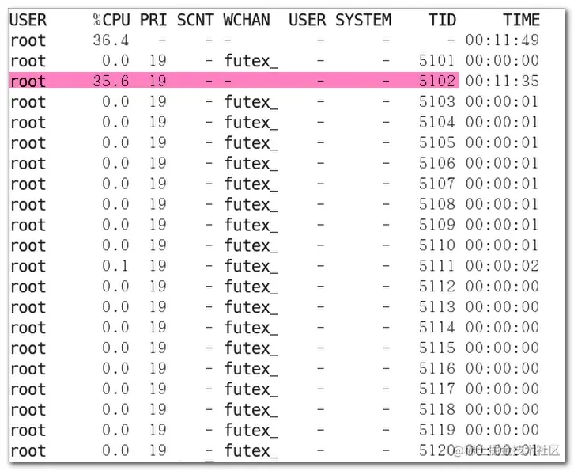Image resolution: width=574 pixels, height=471 pixels.
Task: Select thread ID 5108
Action: [x=437, y=204]
